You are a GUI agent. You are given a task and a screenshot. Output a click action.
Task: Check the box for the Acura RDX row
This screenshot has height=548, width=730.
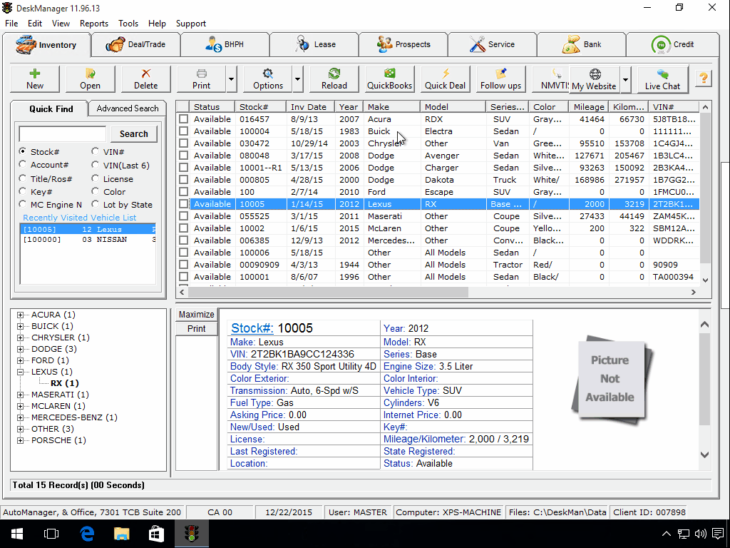(183, 119)
